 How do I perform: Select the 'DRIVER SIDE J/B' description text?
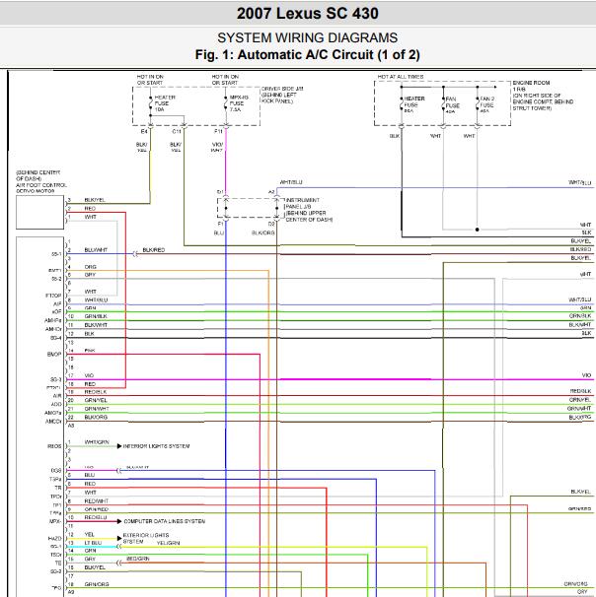pos(282,95)
